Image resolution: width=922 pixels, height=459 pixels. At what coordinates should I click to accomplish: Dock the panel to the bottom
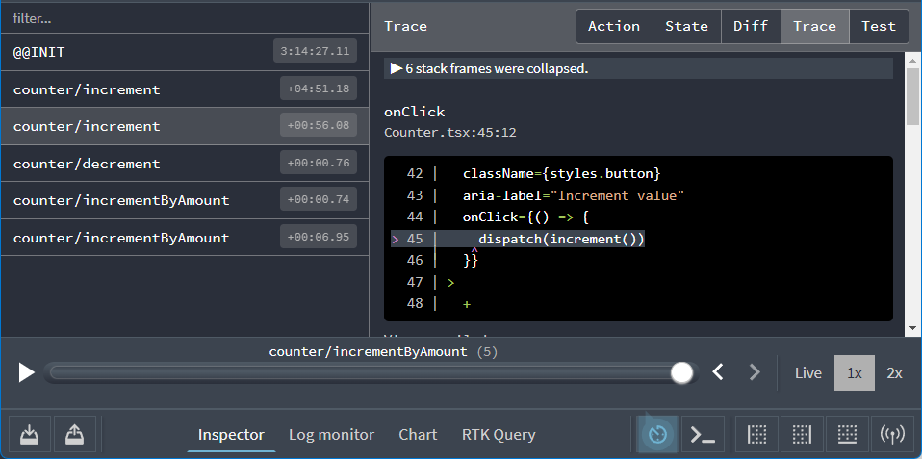(847, 435)
